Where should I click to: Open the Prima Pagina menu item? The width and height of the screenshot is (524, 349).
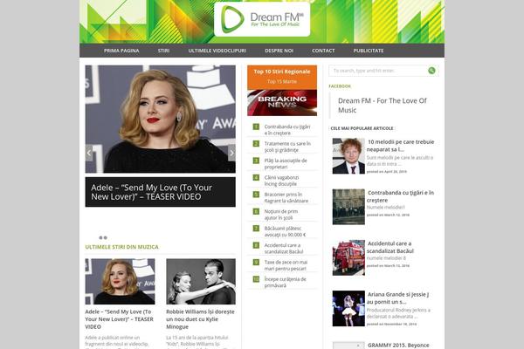pos(121,51)
